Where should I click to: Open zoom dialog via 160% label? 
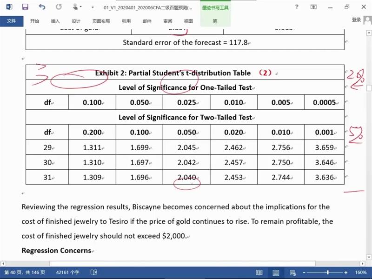361,272
